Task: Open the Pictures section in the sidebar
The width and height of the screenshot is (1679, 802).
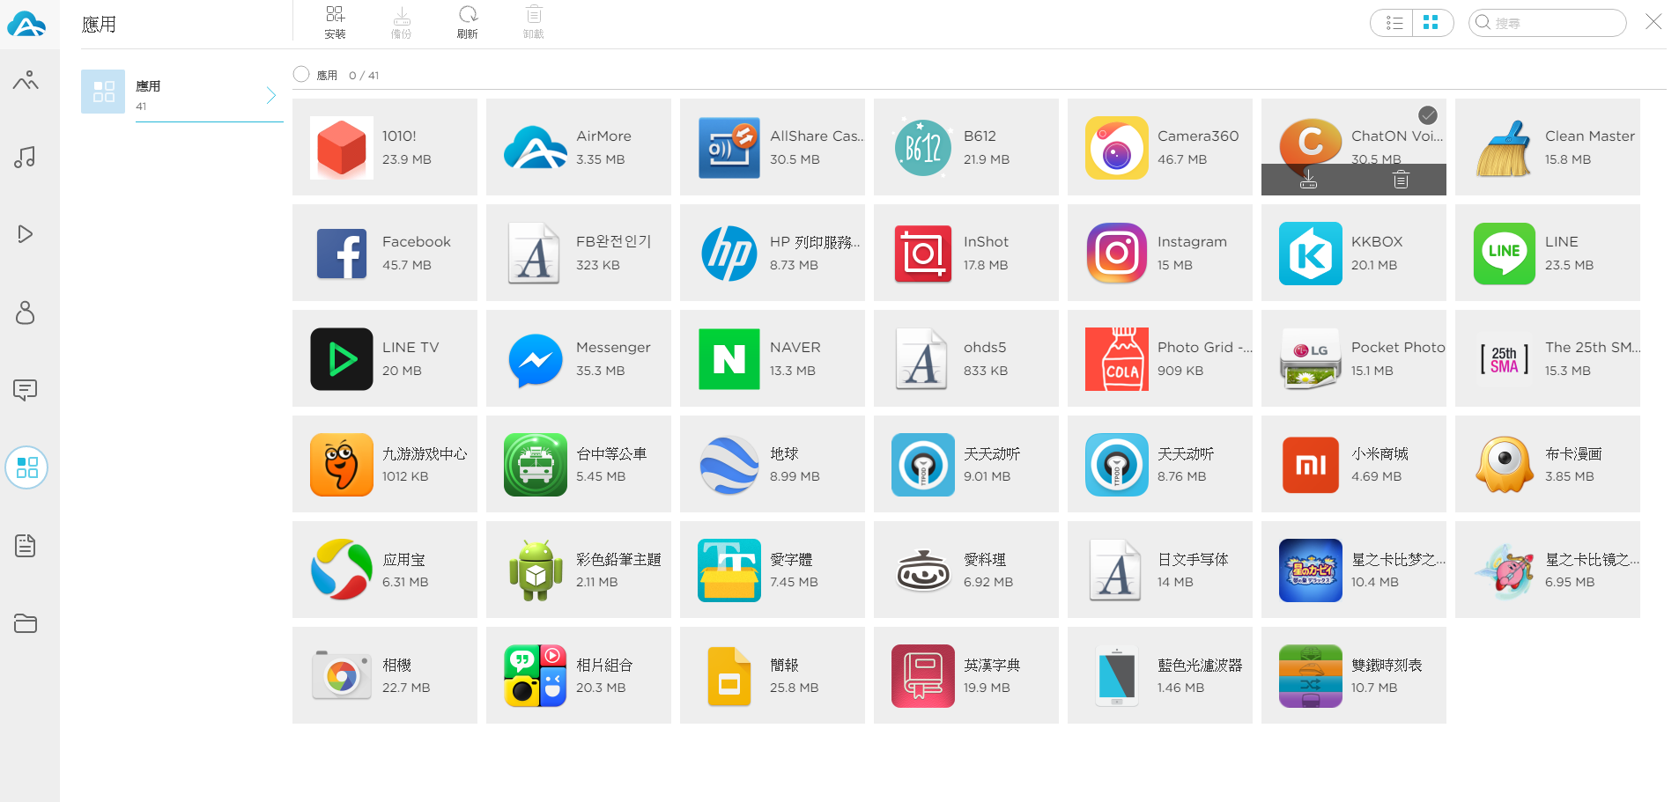Action: coord(26,81)
